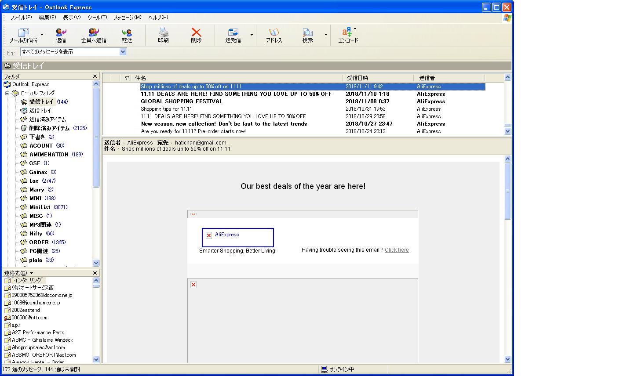631x376 pixels.
Task: Collapse the ローカル フォルダ tree node
Action: [x=7, y=93]
